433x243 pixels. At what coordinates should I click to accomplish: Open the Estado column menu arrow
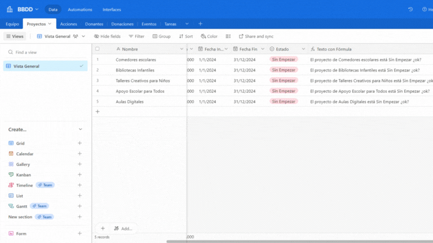click(303, 49)
